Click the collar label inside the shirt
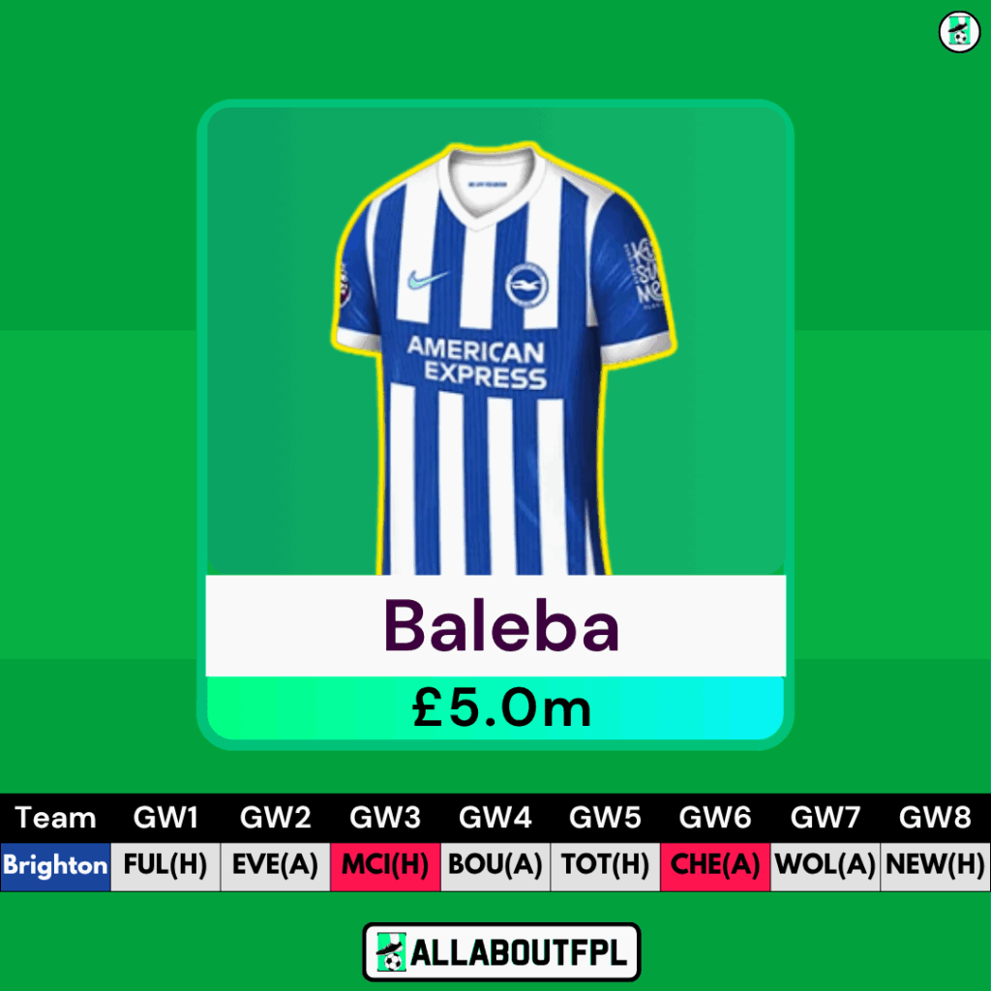The height and width of the screenshot is (991, 991). (487, 185)
